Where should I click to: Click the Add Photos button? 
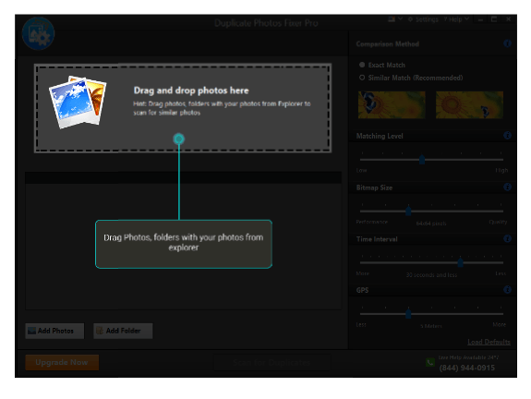coord(54,331)
